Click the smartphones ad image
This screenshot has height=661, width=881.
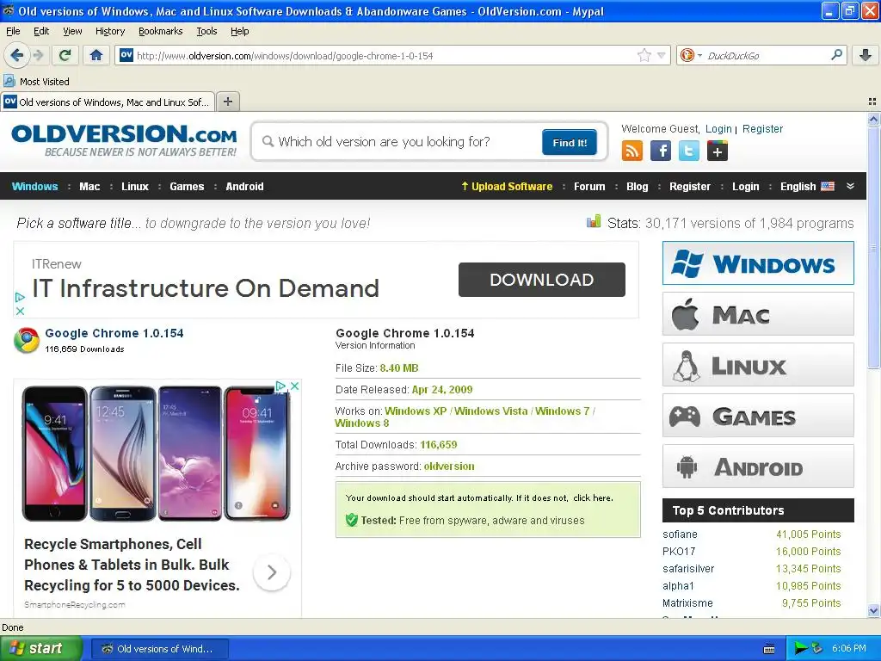click(x=157, y=453)
